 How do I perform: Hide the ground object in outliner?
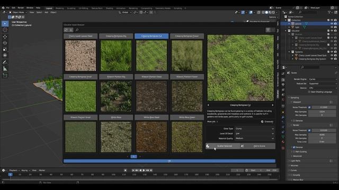(x=332, y=24)
